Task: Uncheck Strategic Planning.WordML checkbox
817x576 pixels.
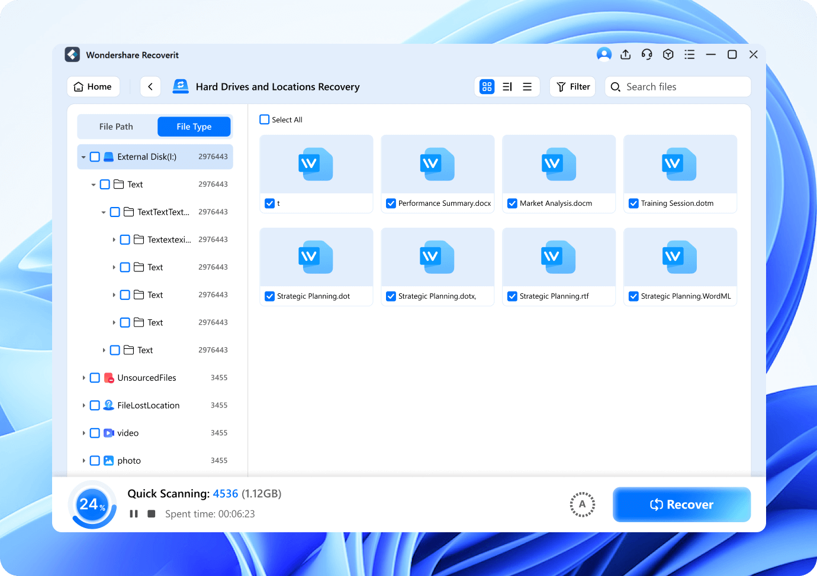Action: (633, 296)
